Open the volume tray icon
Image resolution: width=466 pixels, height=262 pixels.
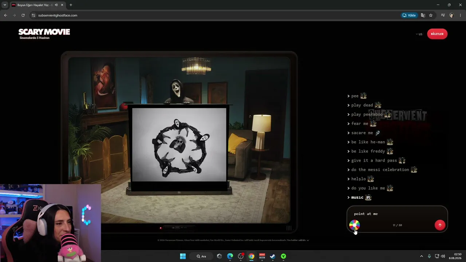(443, 256)
